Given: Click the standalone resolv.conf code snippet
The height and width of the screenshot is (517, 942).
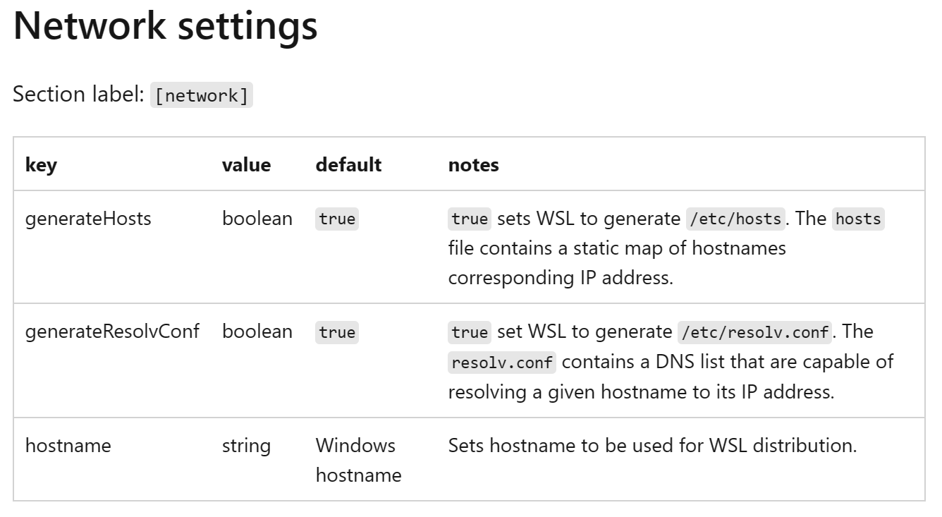Looking at the screenshot, I should [x=503, y=363].
